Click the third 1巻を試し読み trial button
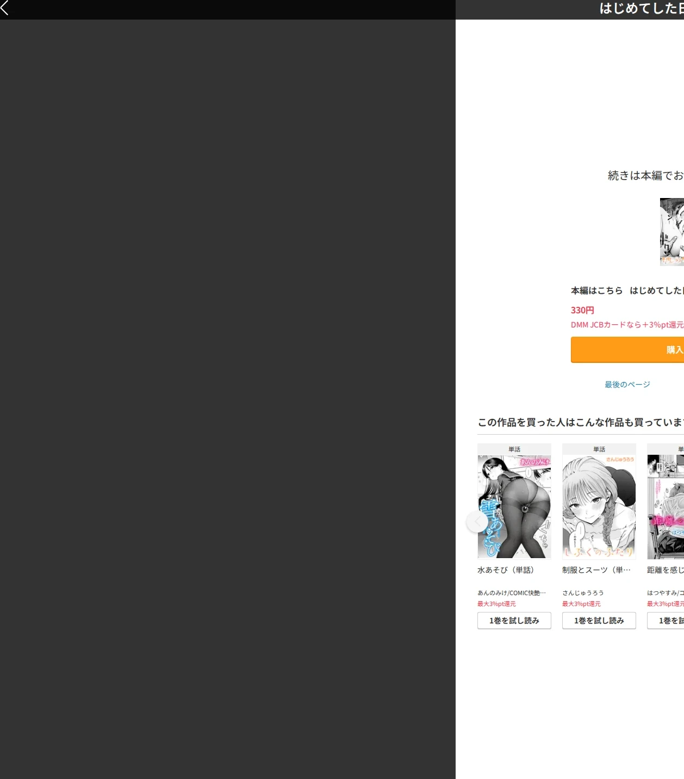The width and height of the screenshot is (684, 779). pos(666,621)
